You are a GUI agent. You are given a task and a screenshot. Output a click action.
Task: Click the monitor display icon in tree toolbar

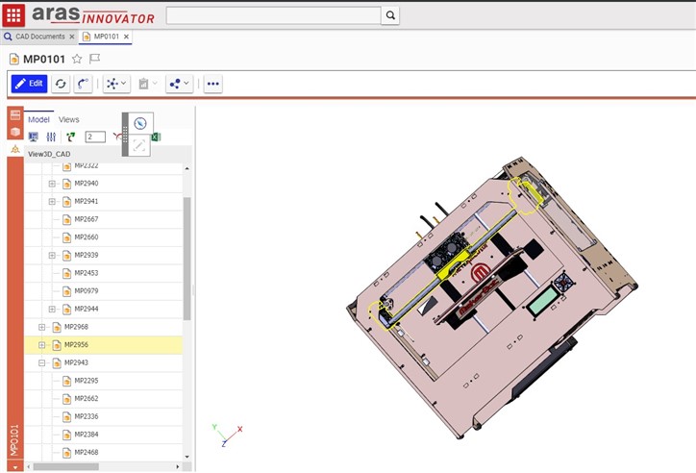click(x=34, y=137)
